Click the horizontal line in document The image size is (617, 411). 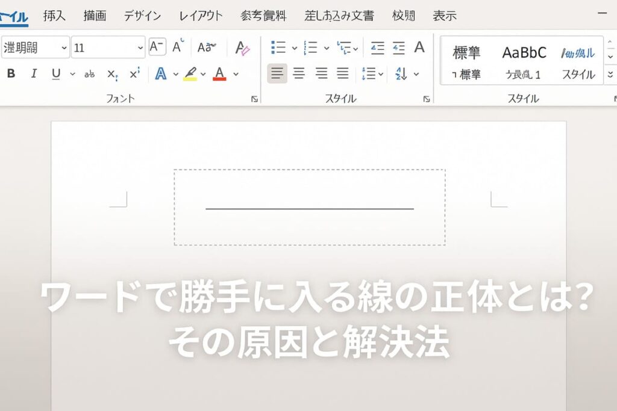(309, 209)
